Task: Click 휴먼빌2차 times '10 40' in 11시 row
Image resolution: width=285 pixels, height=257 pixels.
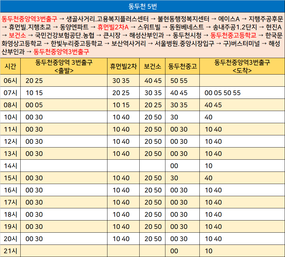Action: click(x=121, y=130)
